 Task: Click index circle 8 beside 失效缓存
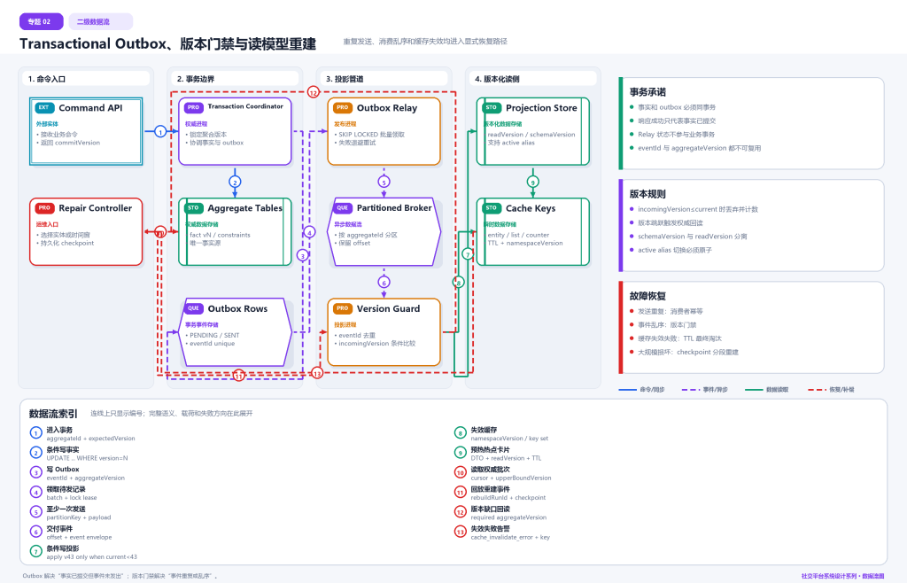[461, 432]
